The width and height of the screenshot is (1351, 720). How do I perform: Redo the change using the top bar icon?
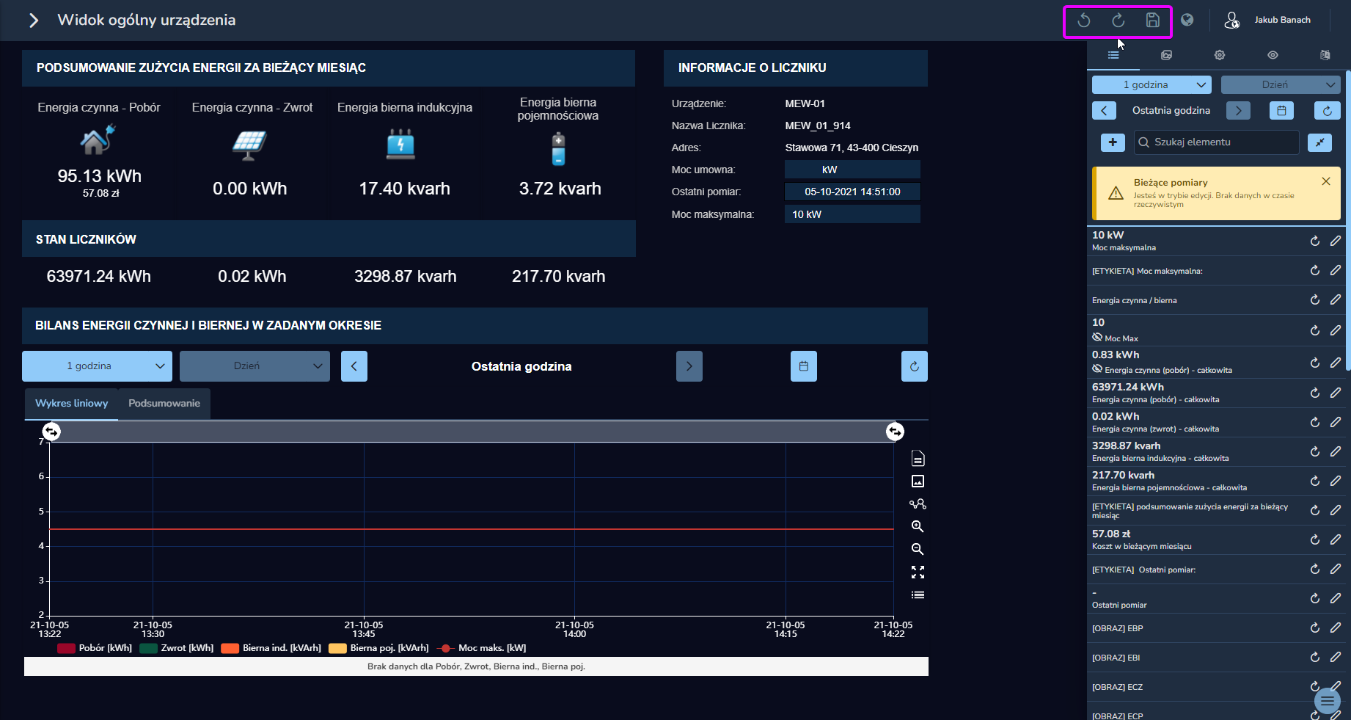point(1118,21)
